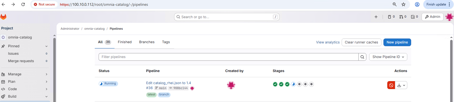Switch to the Branches tab
The width and height of the screenshot is (454, 102).
147,42
